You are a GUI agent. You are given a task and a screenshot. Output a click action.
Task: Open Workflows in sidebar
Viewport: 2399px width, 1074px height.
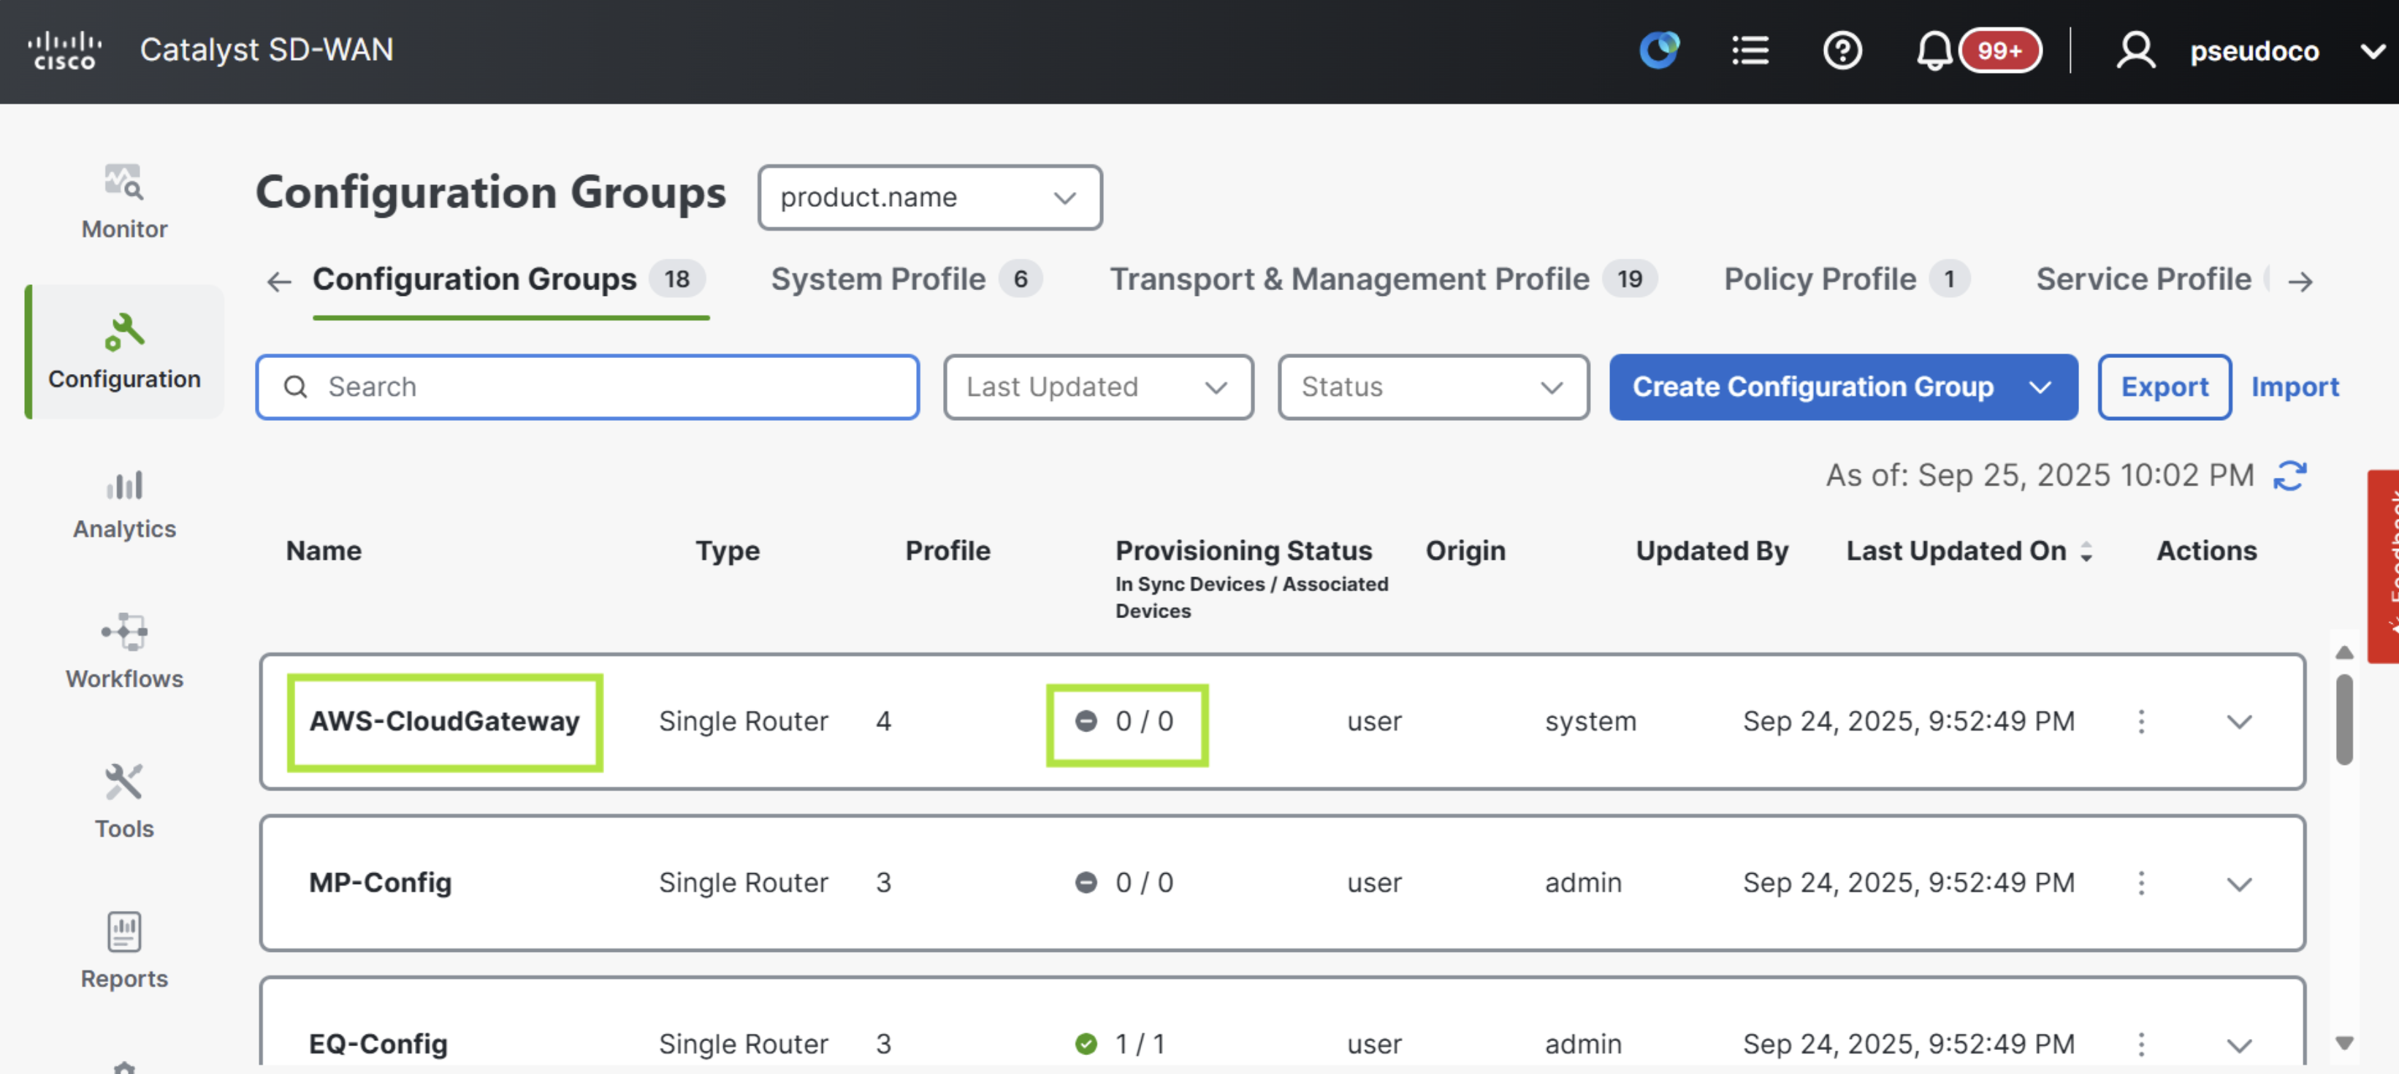[124, 651]
